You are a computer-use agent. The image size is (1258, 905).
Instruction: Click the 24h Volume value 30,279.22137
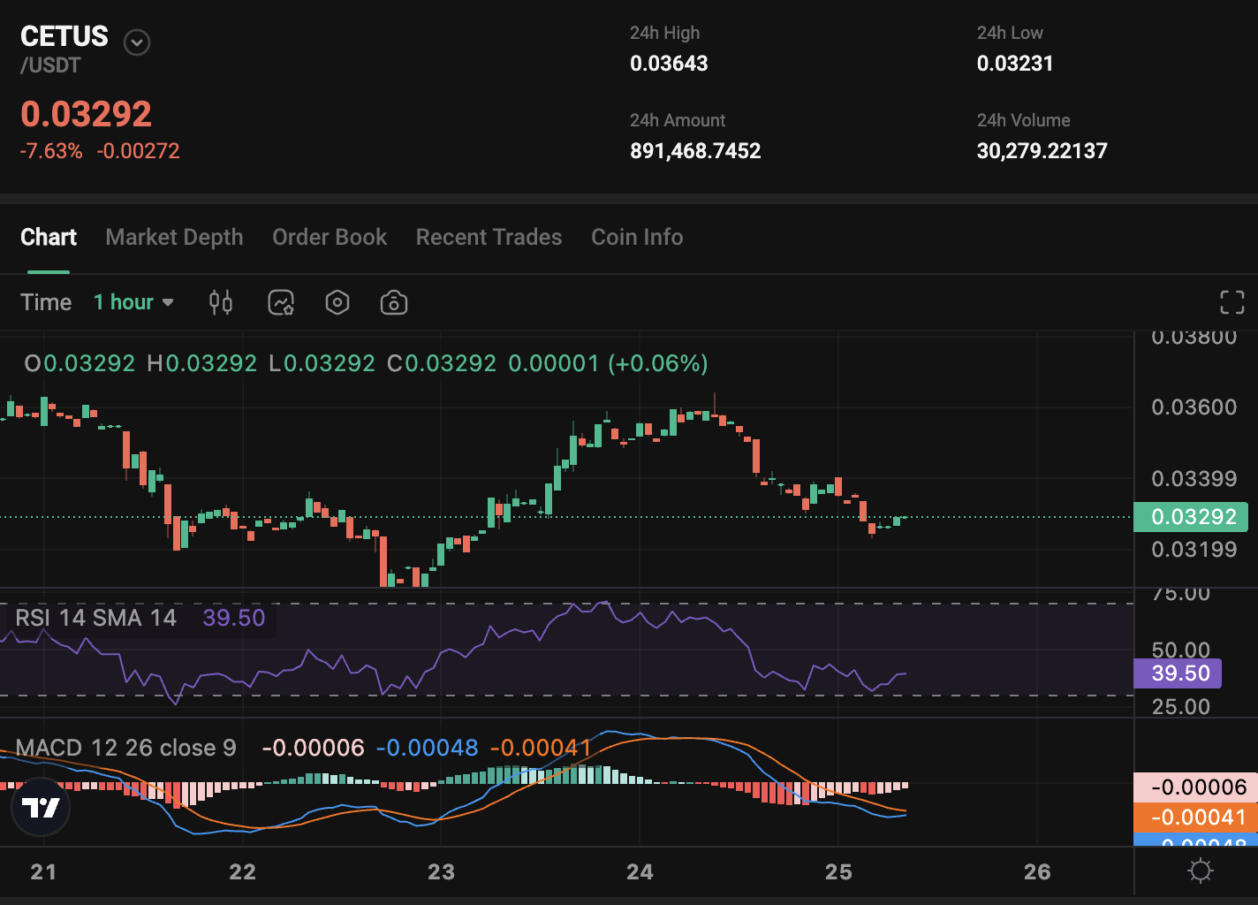(1042, 151)
